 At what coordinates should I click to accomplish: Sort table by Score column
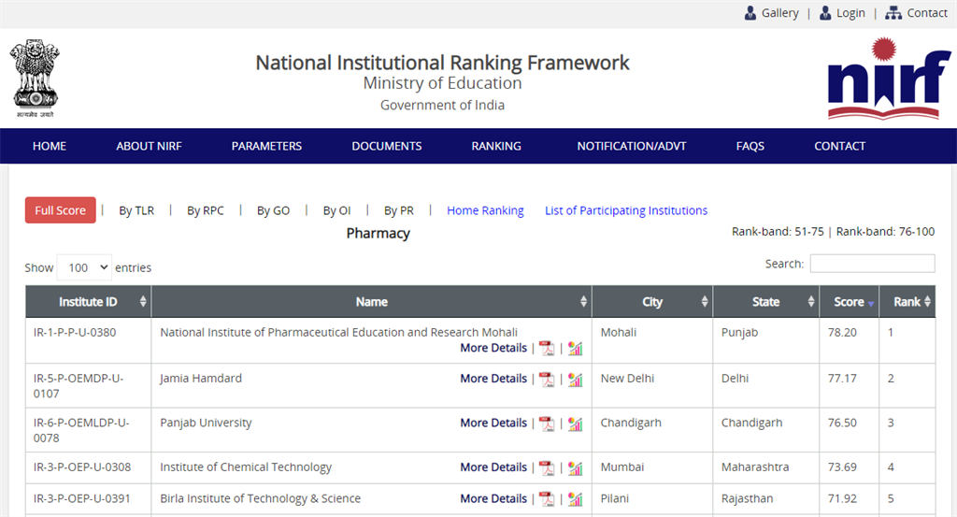click(x=849, y=302)
